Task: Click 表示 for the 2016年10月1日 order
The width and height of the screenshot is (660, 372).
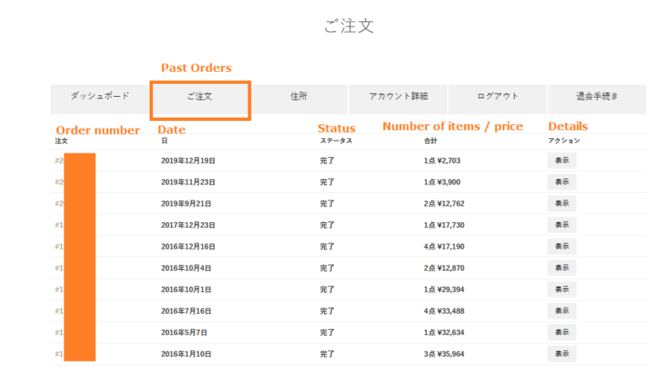Action: (x=561, y=289)
